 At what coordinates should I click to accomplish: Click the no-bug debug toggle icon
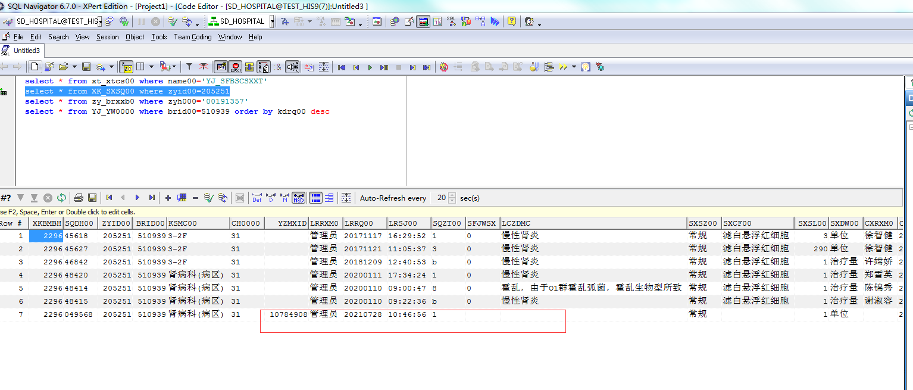443,67
